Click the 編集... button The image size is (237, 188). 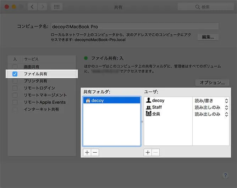click(208, 37)
